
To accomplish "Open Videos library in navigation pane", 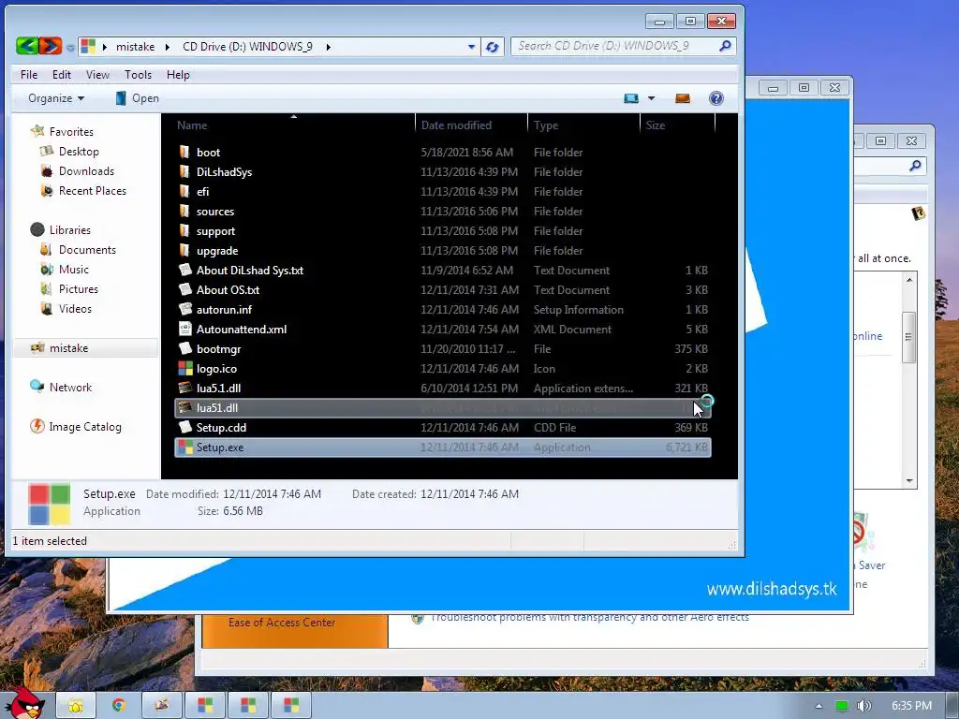I will point(75,309).
